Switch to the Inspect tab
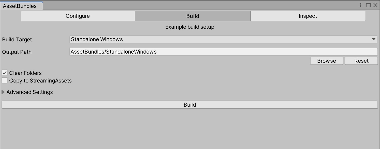Image resolution: width=380 pixels, height=149 pixels. pyautogui.click(x=308, y=16)
